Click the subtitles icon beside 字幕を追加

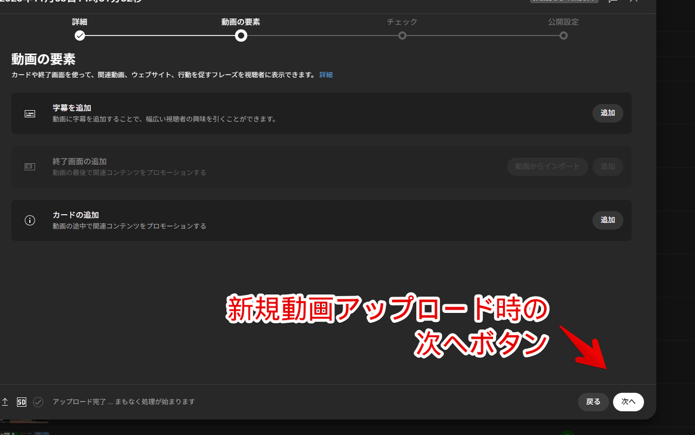(30, 113)
